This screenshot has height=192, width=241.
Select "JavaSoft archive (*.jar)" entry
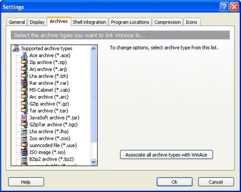click(54, 118)
